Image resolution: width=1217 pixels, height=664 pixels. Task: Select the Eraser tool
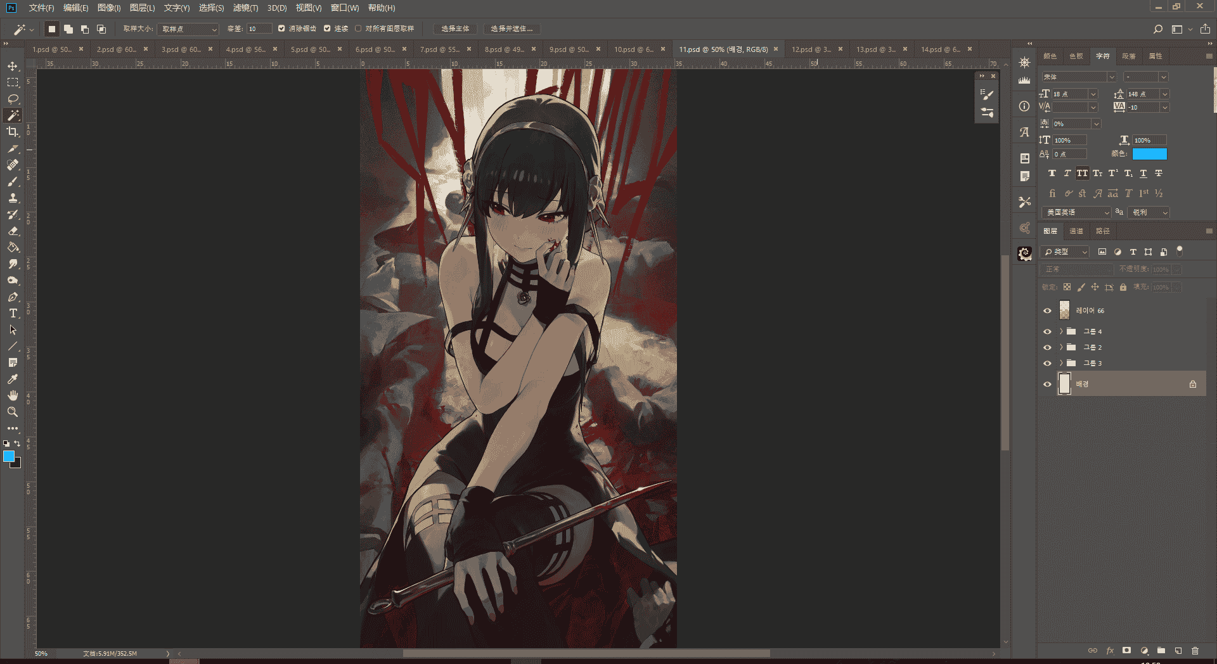[x=13, y=231]
